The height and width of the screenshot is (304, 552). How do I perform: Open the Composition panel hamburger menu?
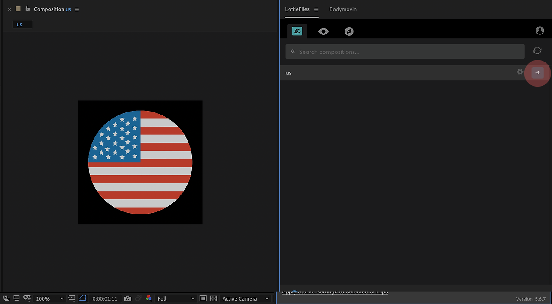[77, 9]
